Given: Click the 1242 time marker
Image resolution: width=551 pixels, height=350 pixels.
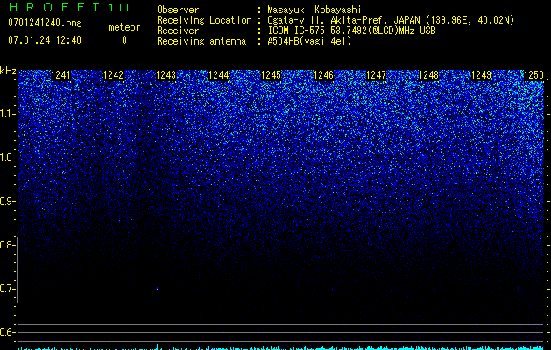Looking at the screenshot, I should [x=114, y=75].
